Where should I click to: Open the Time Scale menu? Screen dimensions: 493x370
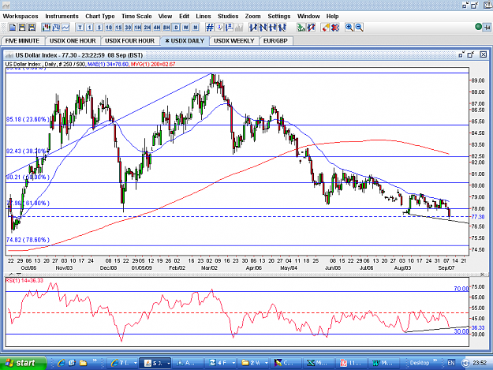tap(136, 17)
